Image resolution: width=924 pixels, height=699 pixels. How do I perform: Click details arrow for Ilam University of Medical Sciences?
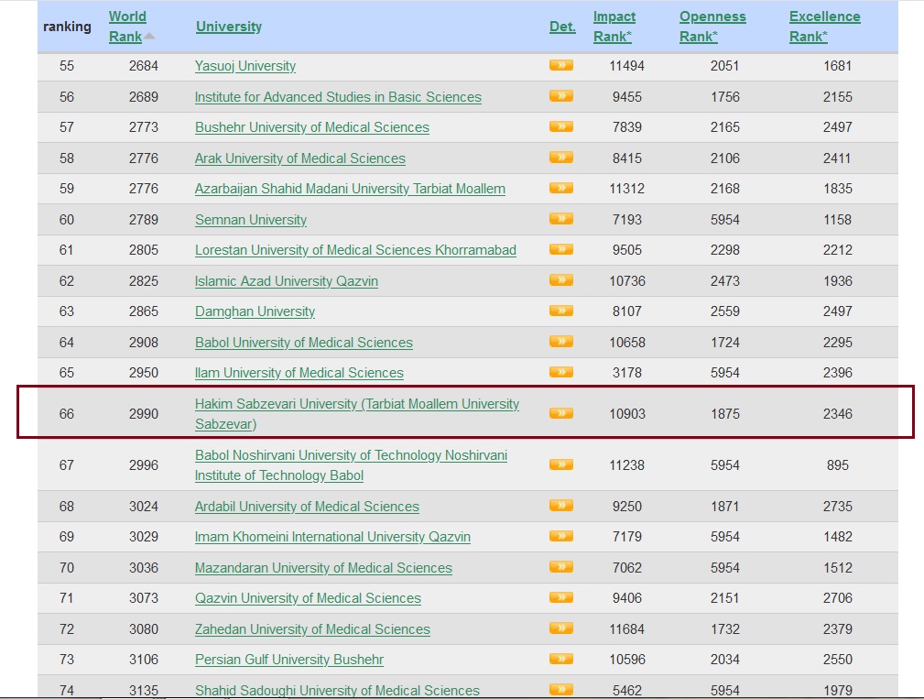[561, 372]
